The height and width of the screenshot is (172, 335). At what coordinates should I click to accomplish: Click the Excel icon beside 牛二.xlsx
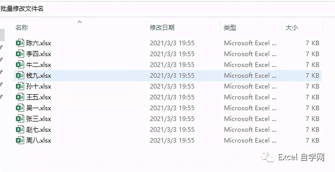pos(20,65)
